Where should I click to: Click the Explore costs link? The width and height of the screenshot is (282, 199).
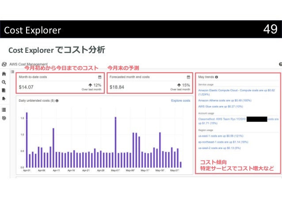[181, 101]
